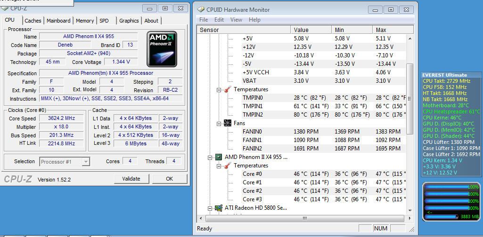Click the horizontal scrollbar thumb in Hardware Monitor
Screen dimensions: 483x237
pyautogui.click(x=305, y=219)
